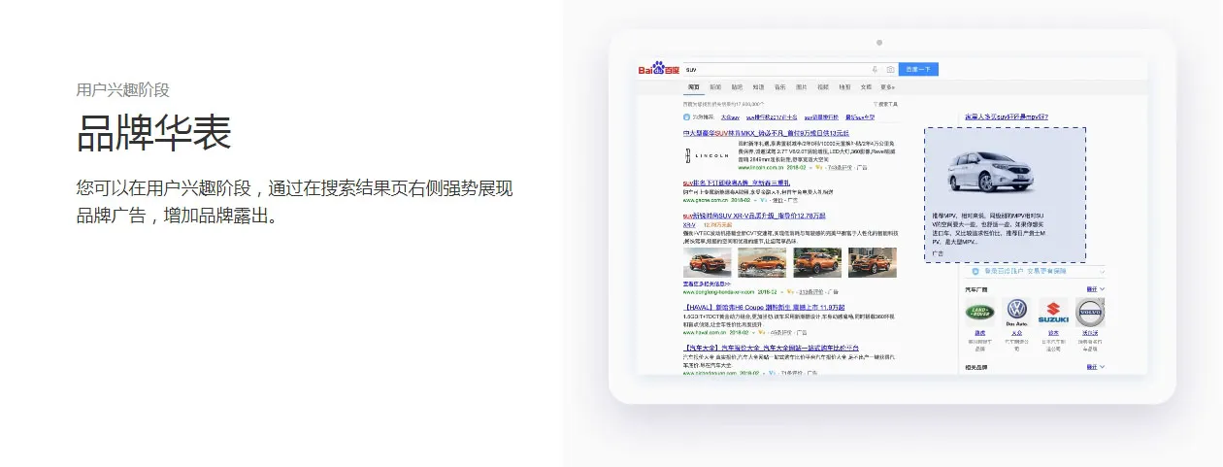Open the SUV-or-MPV question link above car ad
Screen dimensions: 1223x467
1006,117
